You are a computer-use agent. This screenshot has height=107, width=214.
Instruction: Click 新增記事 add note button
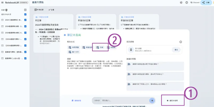pyautogui.click(x=39, y=10)
